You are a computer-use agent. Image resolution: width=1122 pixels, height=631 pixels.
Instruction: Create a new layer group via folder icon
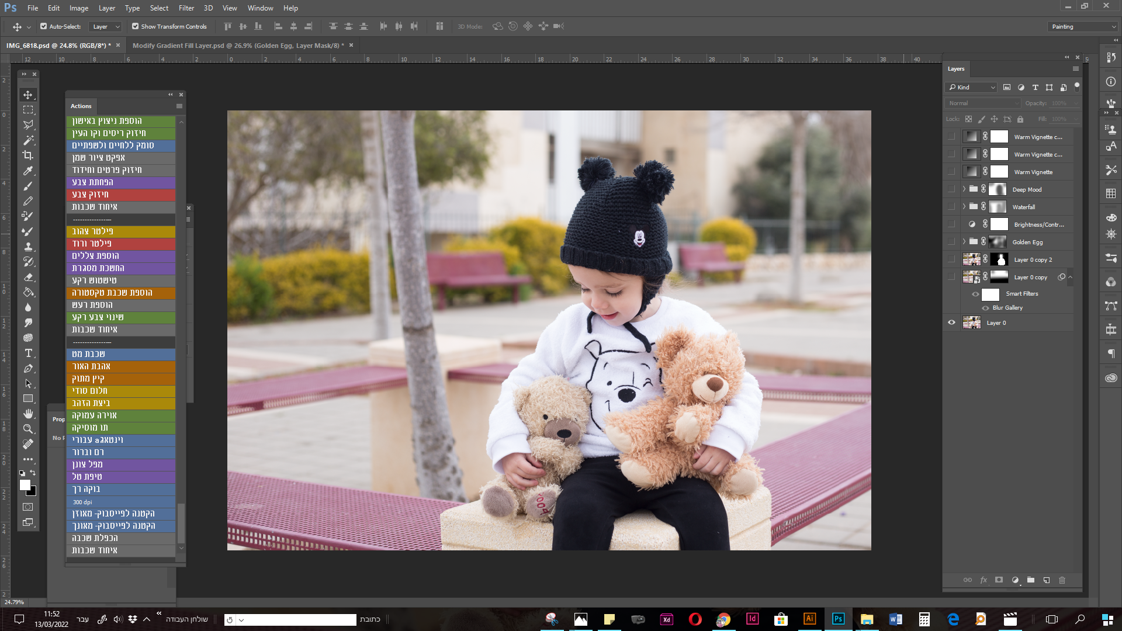tap(1031, 580)
